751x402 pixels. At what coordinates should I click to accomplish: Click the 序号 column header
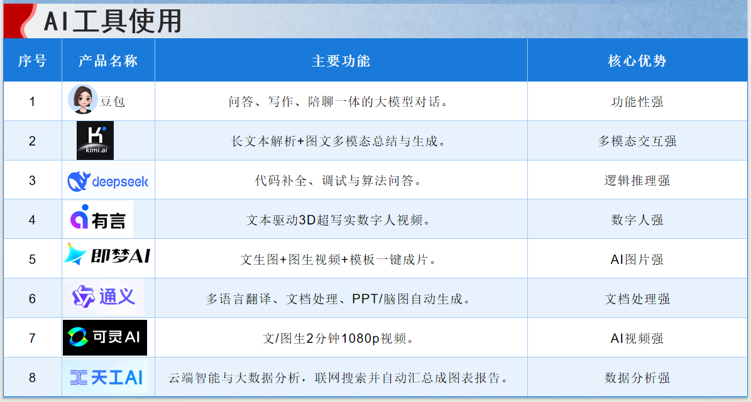(x=32, y=61)
